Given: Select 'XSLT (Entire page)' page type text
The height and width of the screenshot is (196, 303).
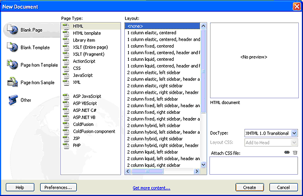Looking at the screenshot, I should click(90, 47).
